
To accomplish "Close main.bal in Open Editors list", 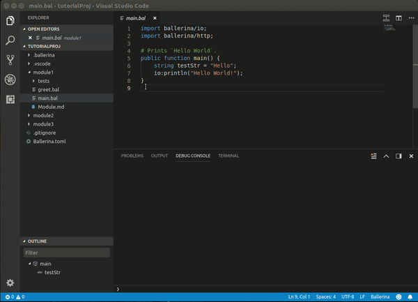I will tap(30, 38).
